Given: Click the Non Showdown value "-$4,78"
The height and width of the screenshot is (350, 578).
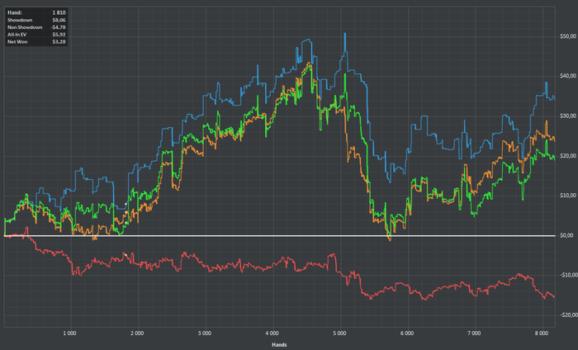Looking at the screenshot, I should tap(59, 27).
